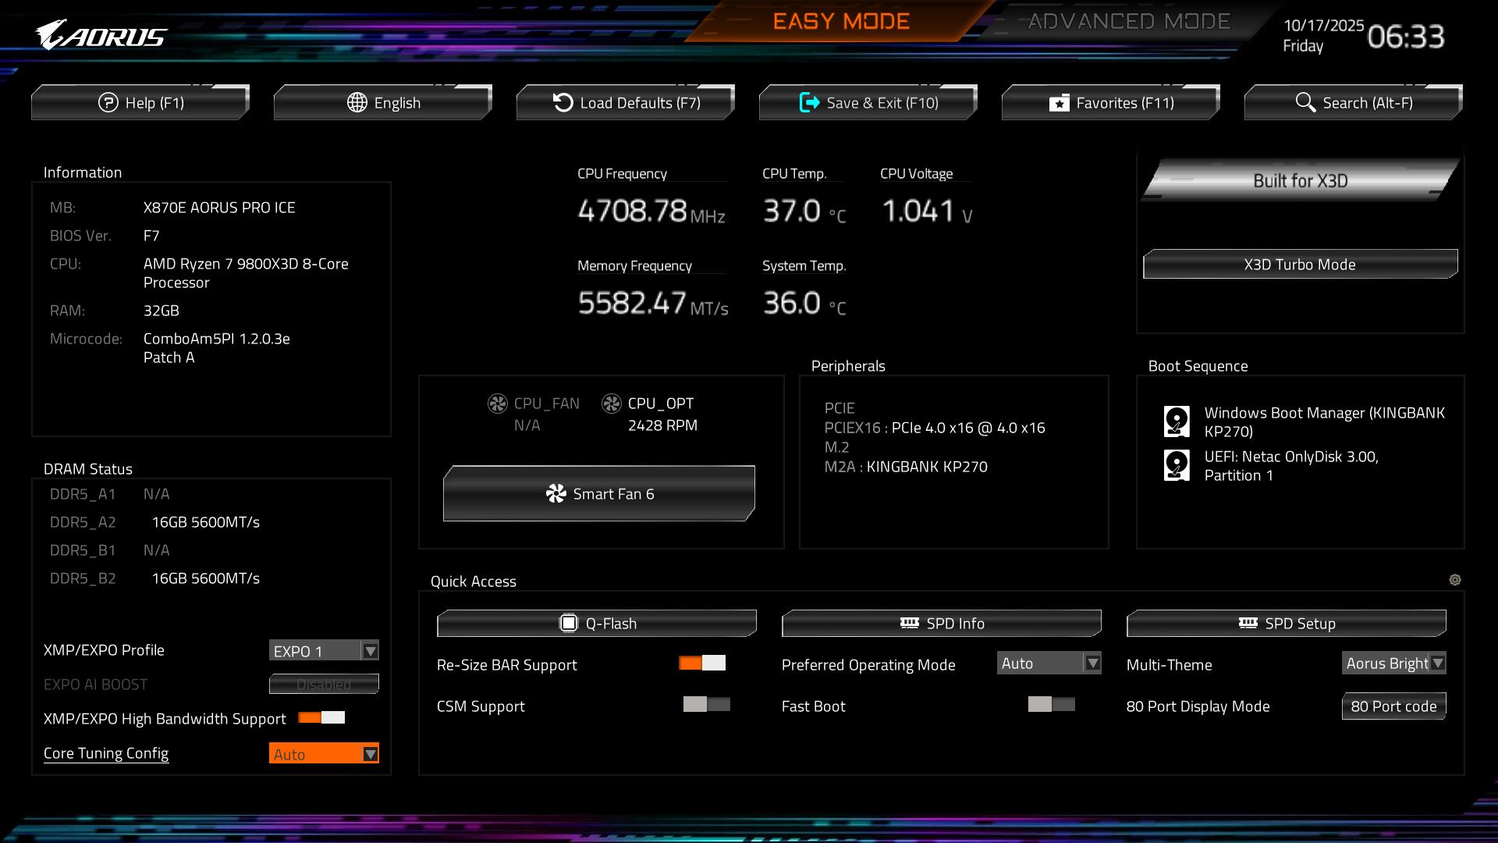This screenshot has height=843, width=1498.
Task: Toggle Re-Size BAR Support switch
Action: [701, 663]
